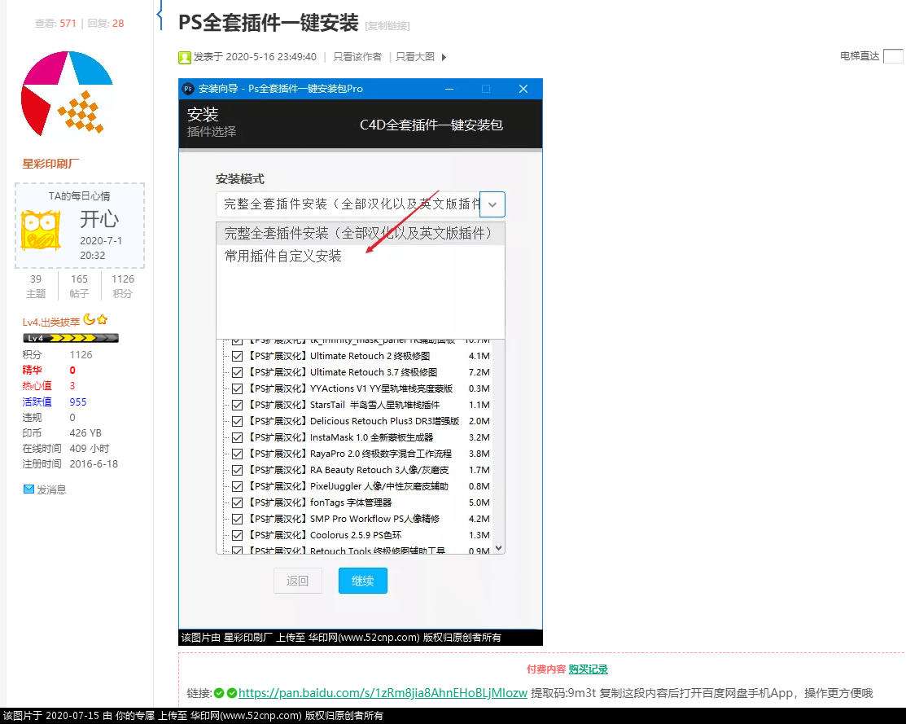The width and height of the screenshot is (906, 724).
Task: Click the reply count 28
Action: tap(118, 23)
